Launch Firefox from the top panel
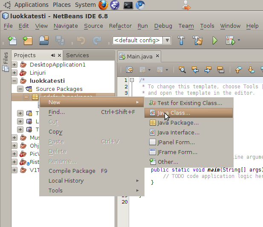The width and height of the screenshot is (263, 227). pos(103,5)
